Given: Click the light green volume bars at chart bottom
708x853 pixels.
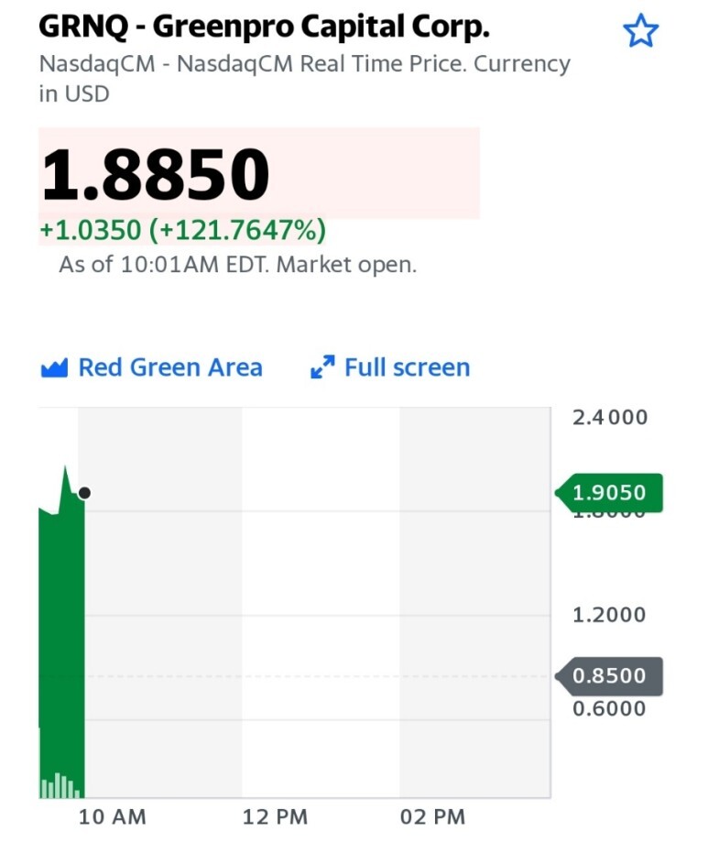Looking at the screenshot, I should coord(60,786).
